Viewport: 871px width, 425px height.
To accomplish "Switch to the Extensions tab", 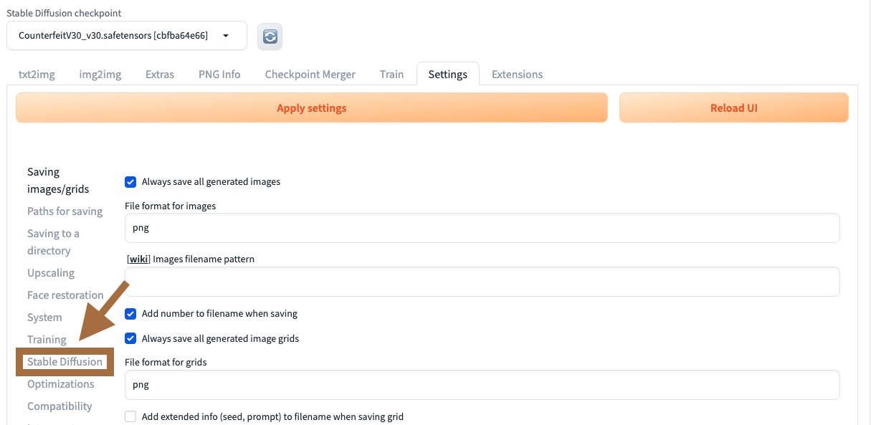I will tap(517, 75).
